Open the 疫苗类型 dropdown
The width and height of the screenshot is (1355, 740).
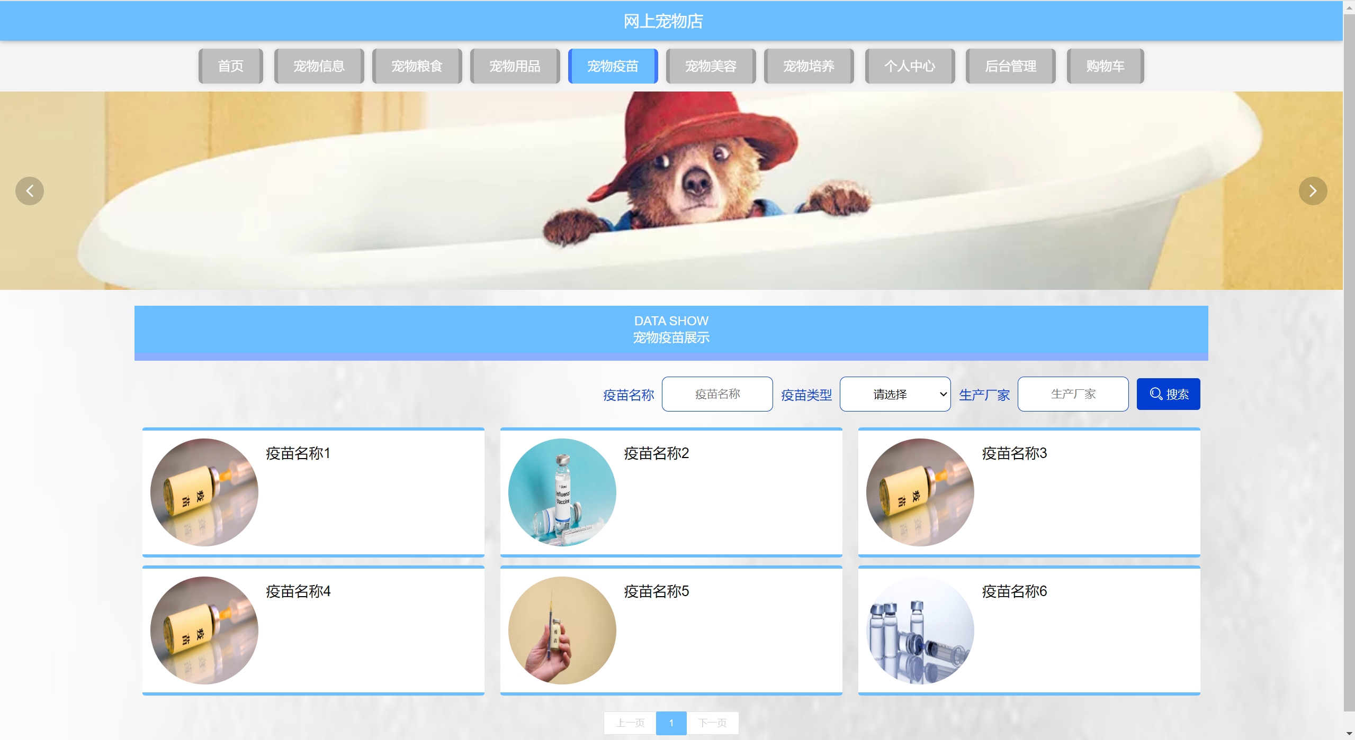click(895, 394)
